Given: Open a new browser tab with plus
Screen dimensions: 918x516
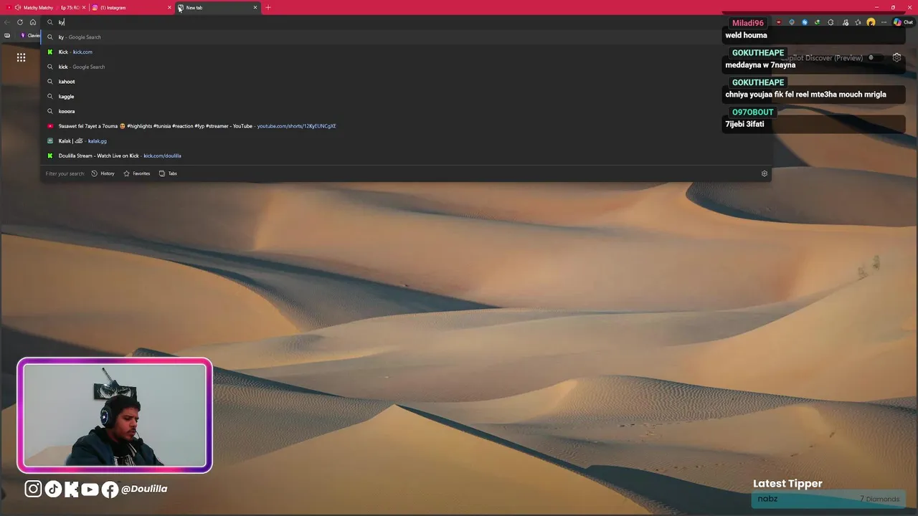Looking at the screenshot, I should tap(268, 7).
